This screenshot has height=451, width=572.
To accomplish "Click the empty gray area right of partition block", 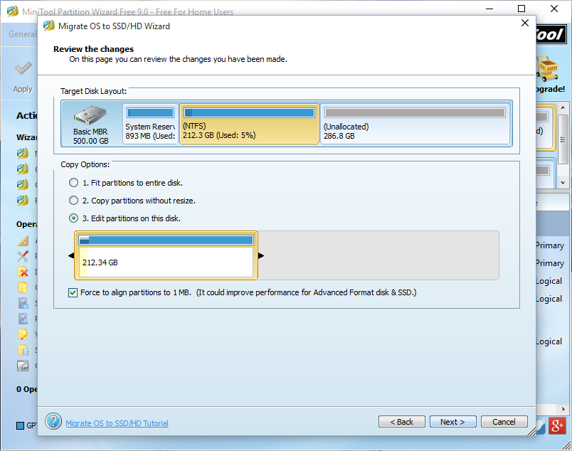I will click(378, 255).
